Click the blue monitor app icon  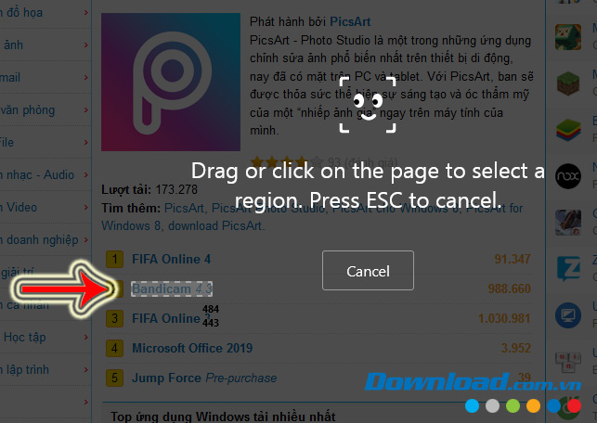[x=567, y=315]
